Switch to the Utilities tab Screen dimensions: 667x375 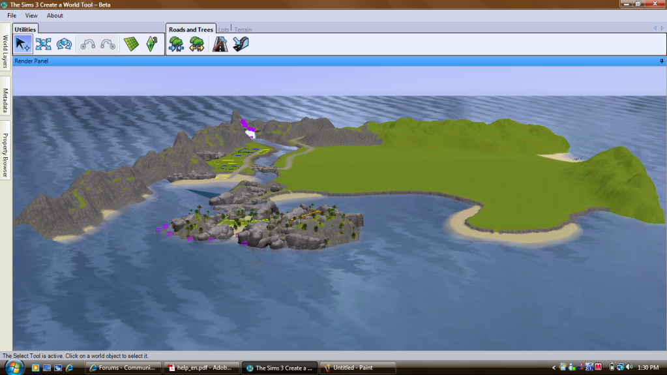pyautogui.click(x=25, y=29)
